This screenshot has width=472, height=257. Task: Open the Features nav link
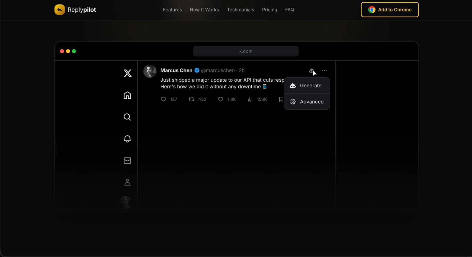(172, 10)
